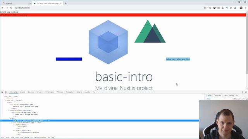
Task: Open the Security tab
Action: 79,92
